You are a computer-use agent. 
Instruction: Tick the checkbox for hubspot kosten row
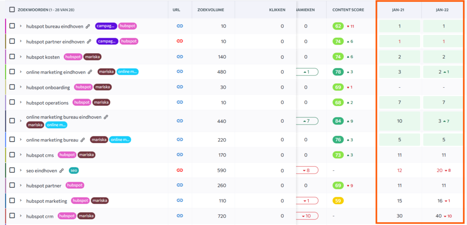coord(12,57)
